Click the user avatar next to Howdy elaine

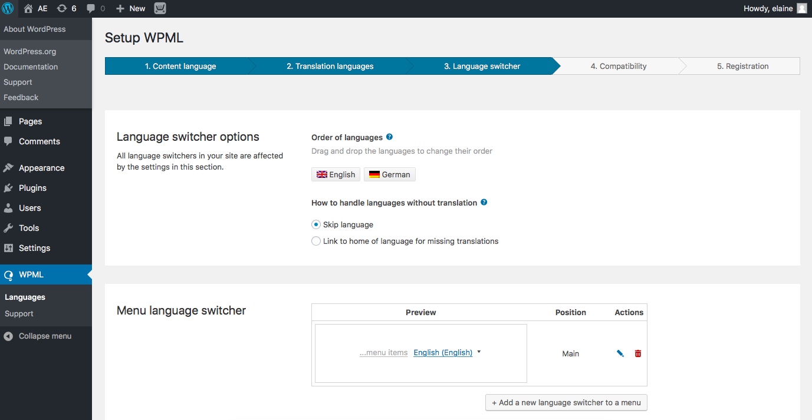click(x=802, y=8)
